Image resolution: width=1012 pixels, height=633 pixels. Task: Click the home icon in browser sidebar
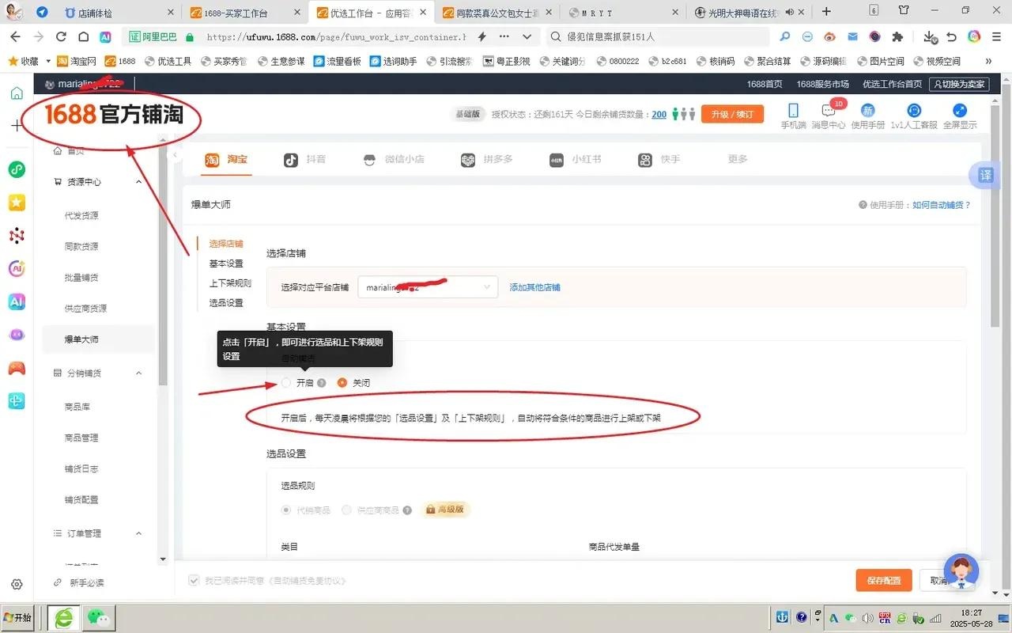pyautogui.click(x=17, y=93)
